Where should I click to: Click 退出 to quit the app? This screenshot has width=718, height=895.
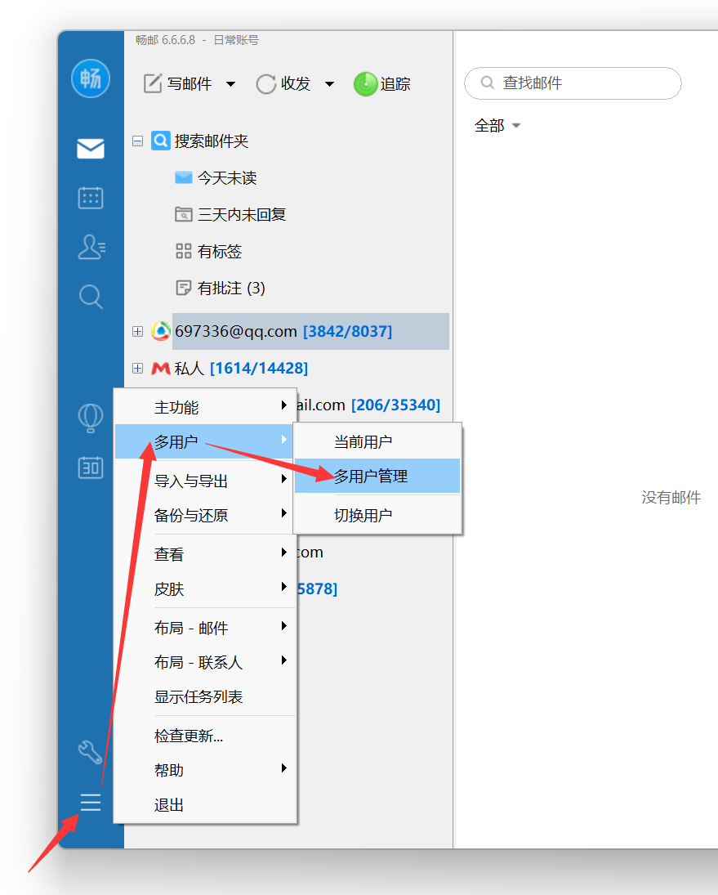pyautogui.click(x=205, y=805)
